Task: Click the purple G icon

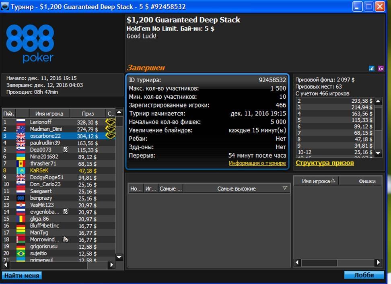Action: coord(381,69)
